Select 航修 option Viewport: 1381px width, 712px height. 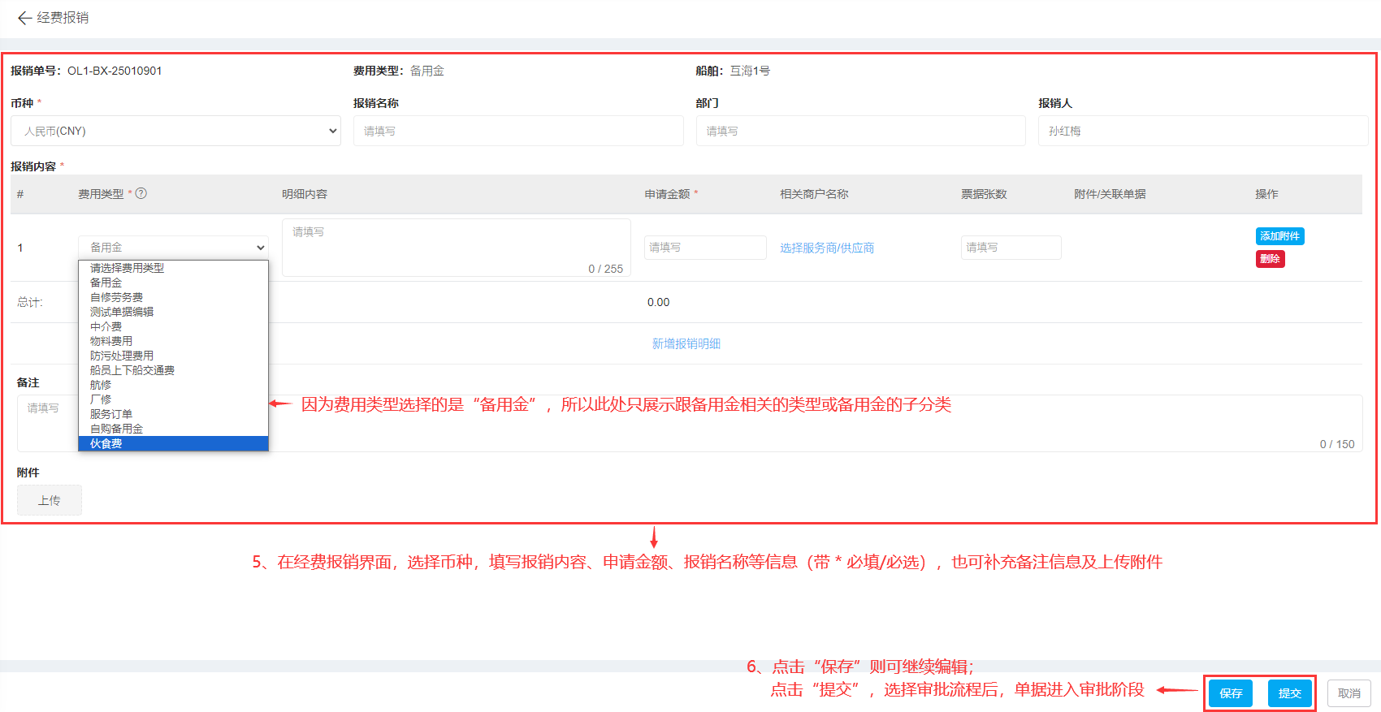tap(173, 385)
